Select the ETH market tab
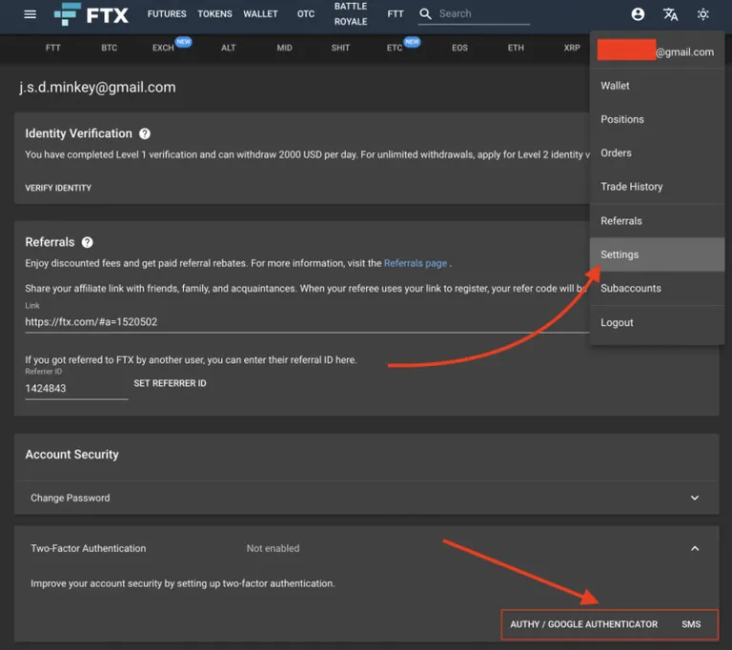 coord(516,48)
